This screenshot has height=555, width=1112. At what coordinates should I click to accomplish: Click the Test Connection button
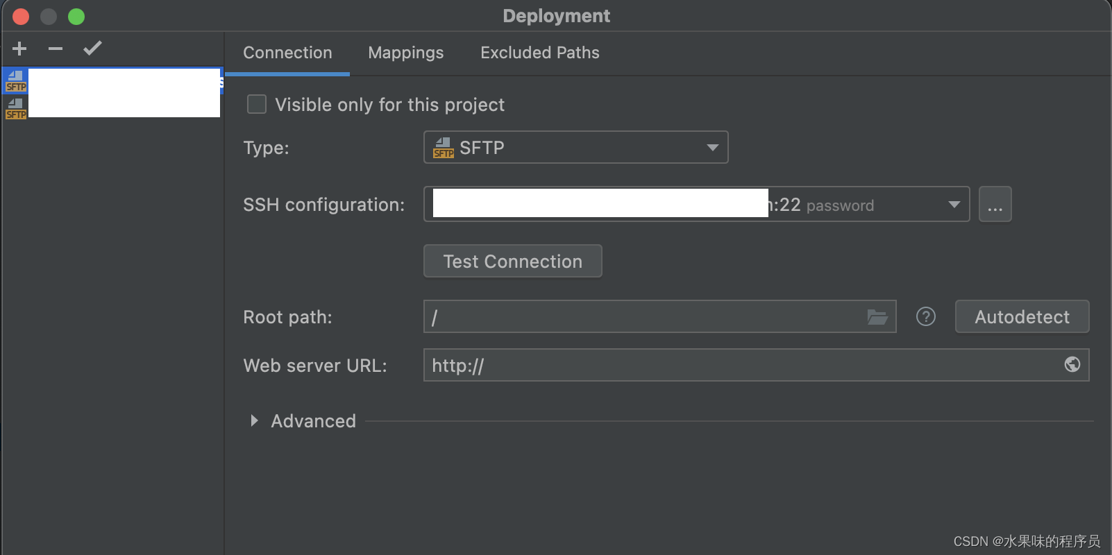pos(512,261)
